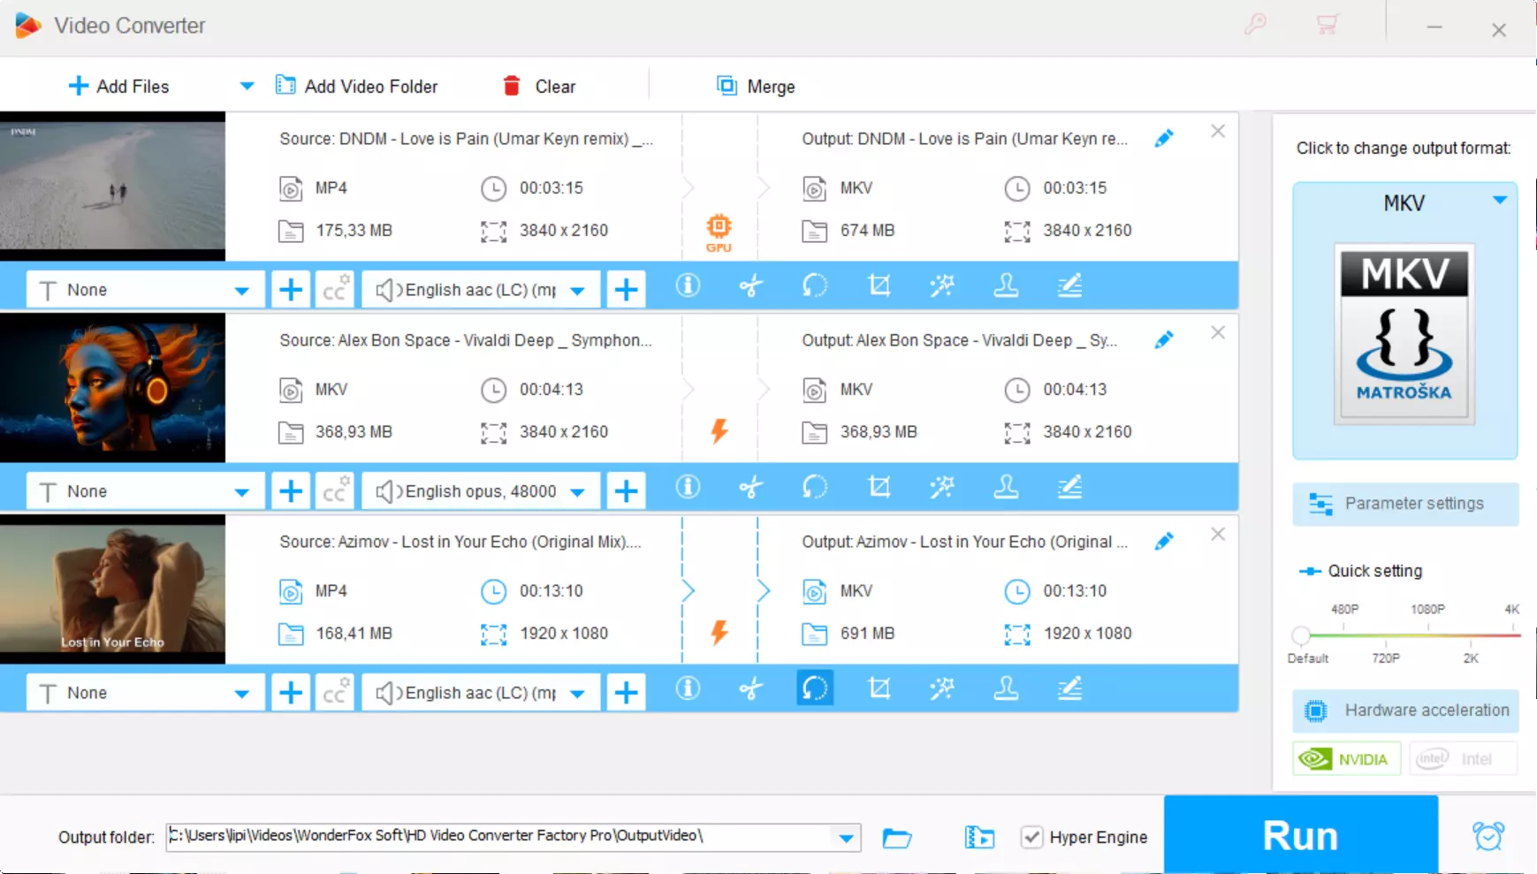Click the Default quick setting slider handle
The height and width of the screenshot is (874, 1537).
[x=1300, y=635]
